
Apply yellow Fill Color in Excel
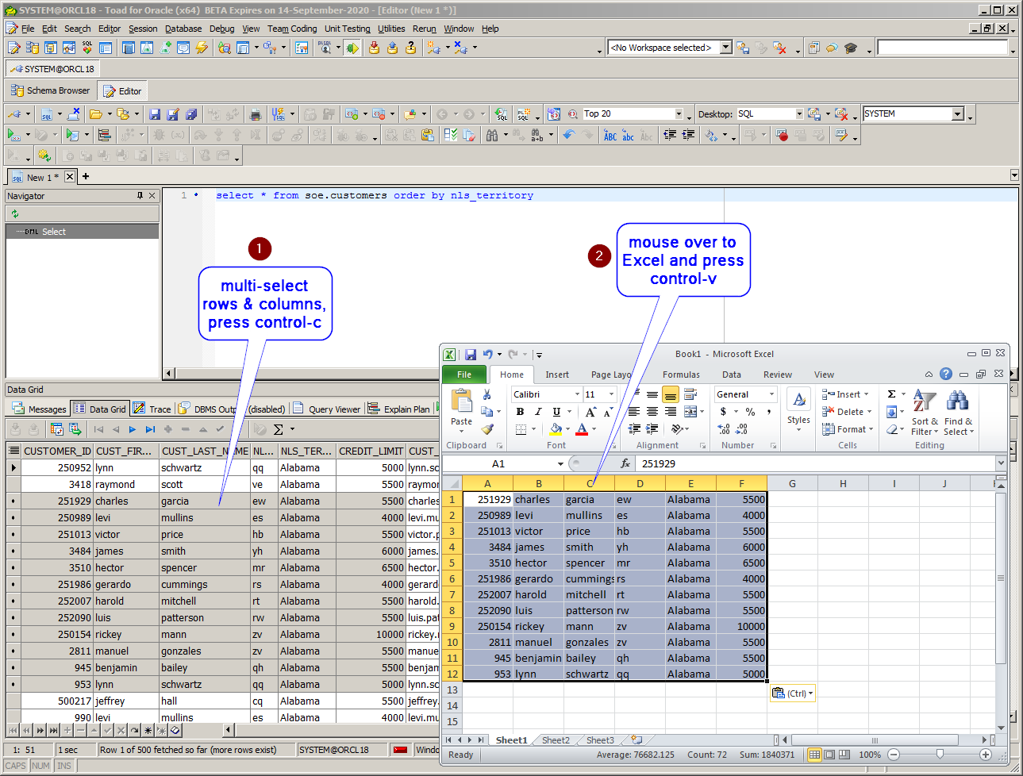pyautogui.click(x=556, y=429)
